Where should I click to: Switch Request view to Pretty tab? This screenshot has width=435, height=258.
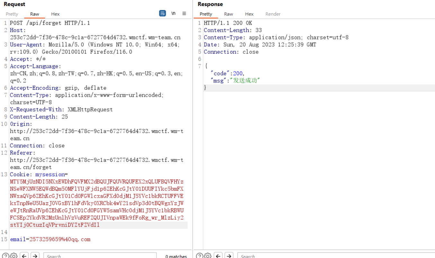[12, 14]
